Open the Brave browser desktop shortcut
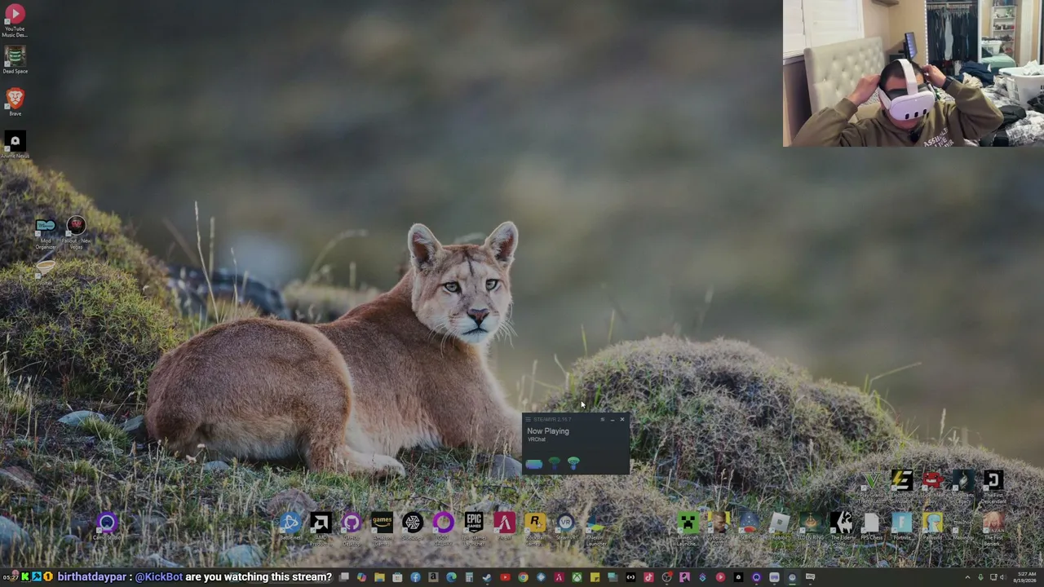This screenshot has width=1044, height=587. click(15, 102)
